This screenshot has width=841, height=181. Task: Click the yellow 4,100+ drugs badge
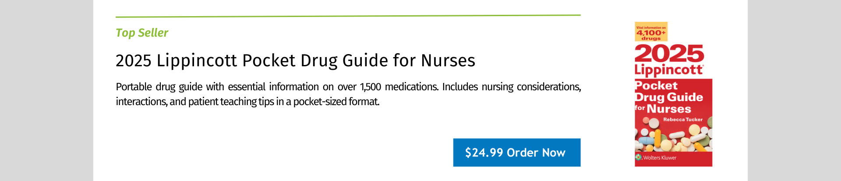click(651, 32)
